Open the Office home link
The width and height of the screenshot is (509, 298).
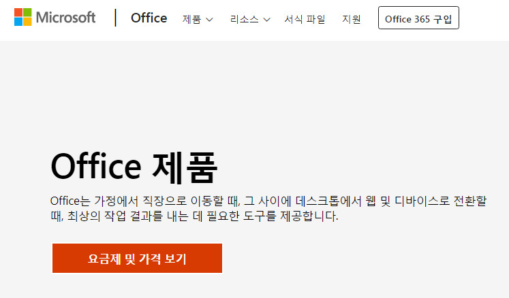click(149, 18)
